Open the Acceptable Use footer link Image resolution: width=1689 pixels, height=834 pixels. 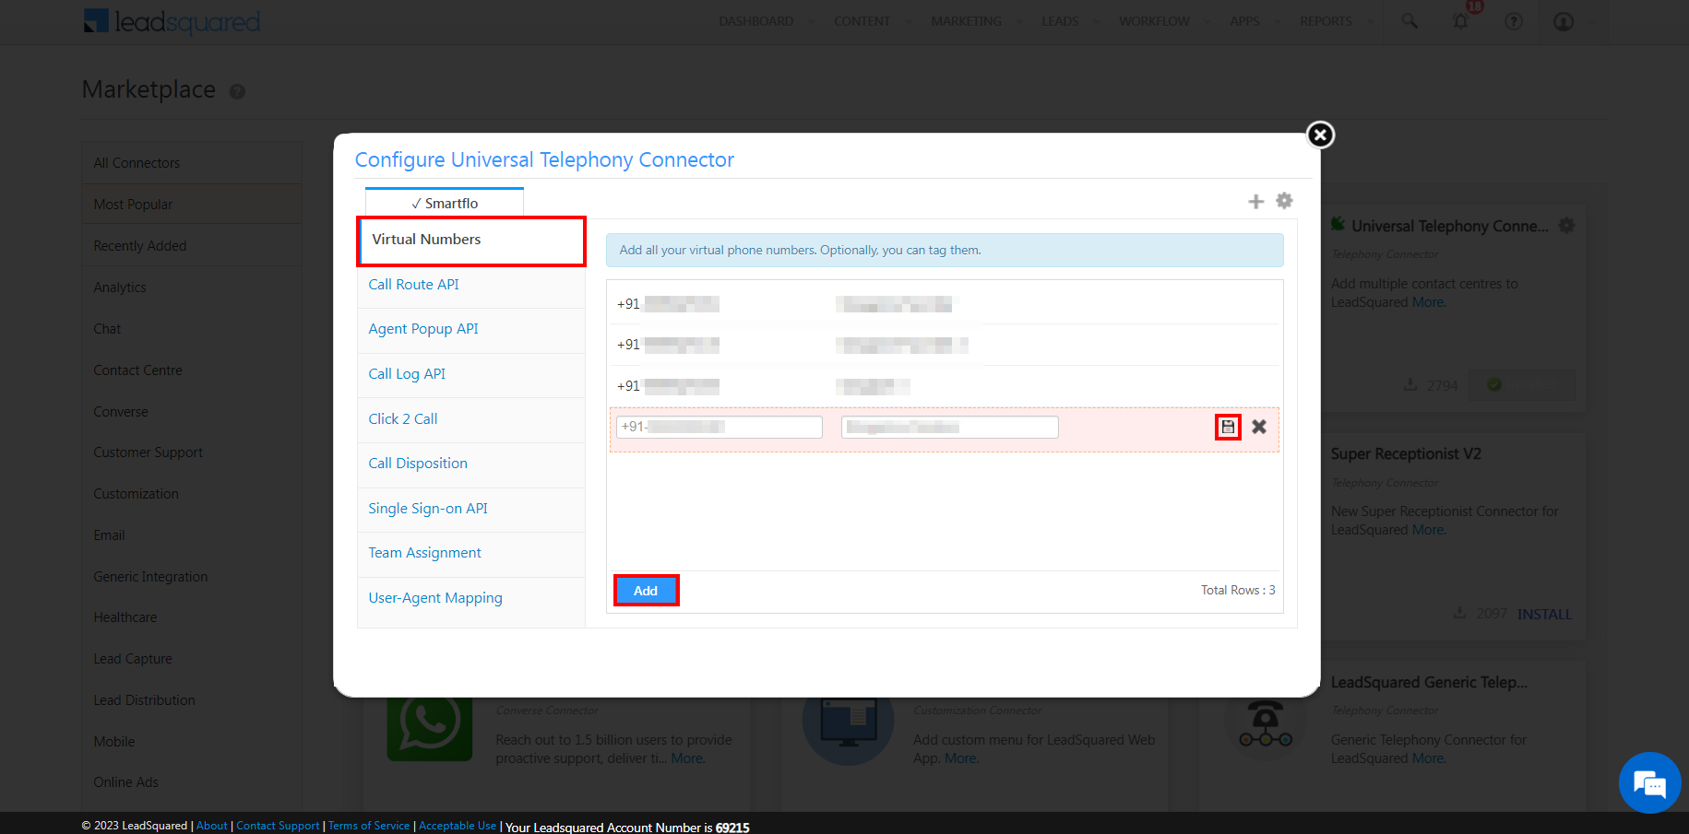(458, 826)
